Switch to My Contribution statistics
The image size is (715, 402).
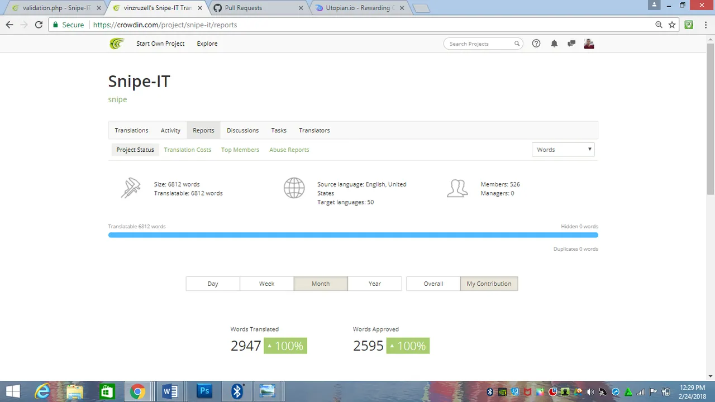point(489,284)
